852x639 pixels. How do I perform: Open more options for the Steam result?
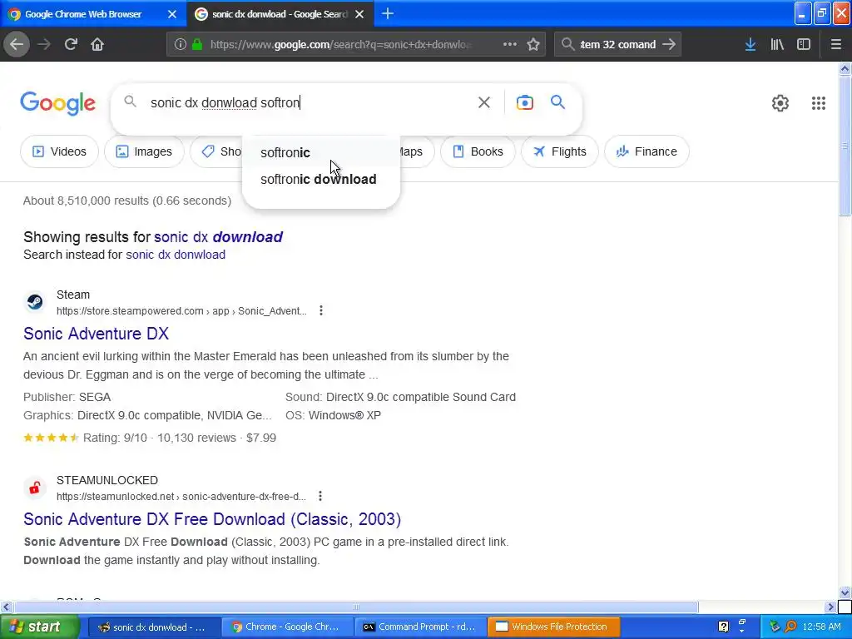click(x=321, y=310)
